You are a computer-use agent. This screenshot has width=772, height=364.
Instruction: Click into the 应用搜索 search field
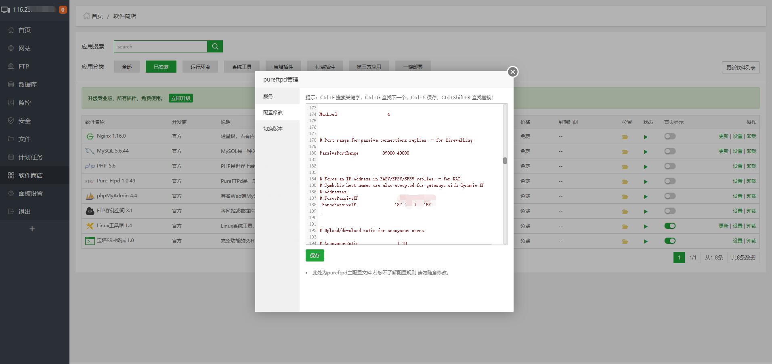point(161,46)
